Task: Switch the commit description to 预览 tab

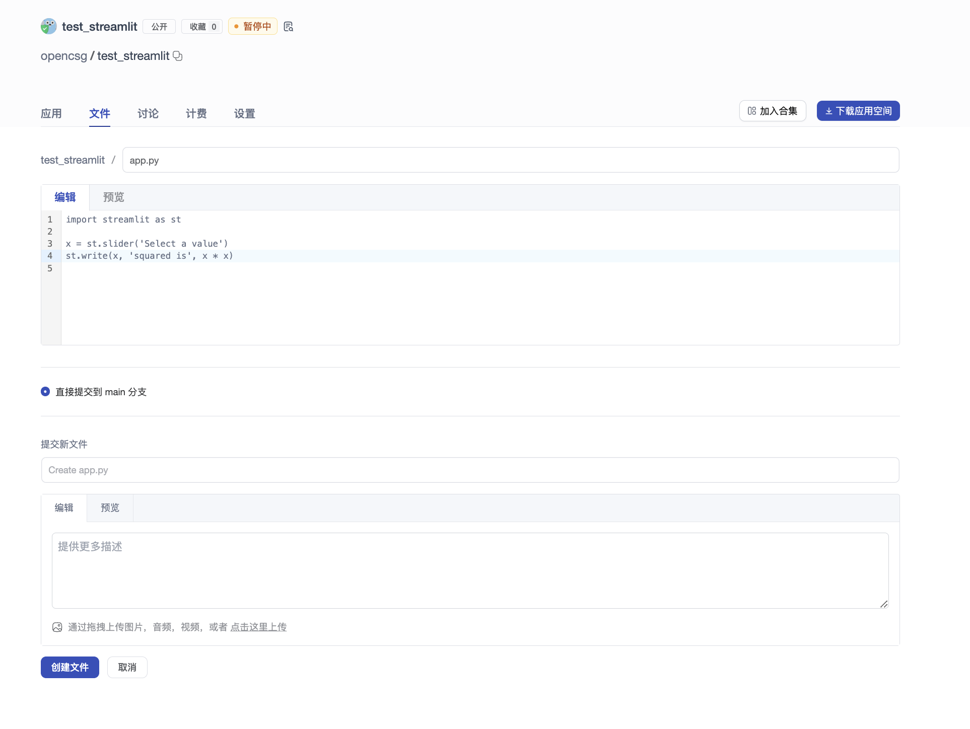Action: click(110, 508)
